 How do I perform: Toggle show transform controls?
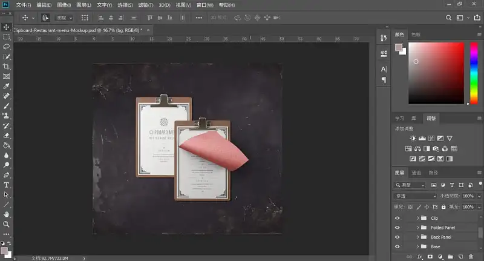coord(85,18)
